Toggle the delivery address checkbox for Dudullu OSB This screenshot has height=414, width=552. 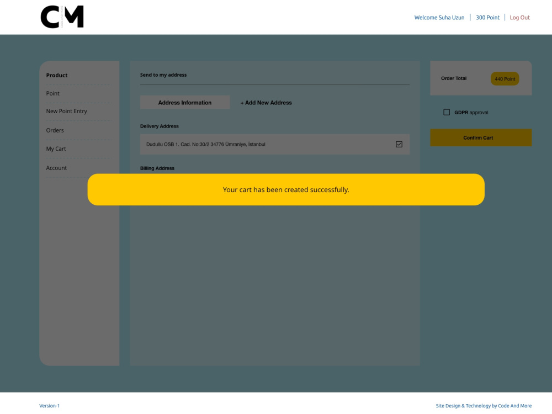pyautogui.click(x=399, y=144)
